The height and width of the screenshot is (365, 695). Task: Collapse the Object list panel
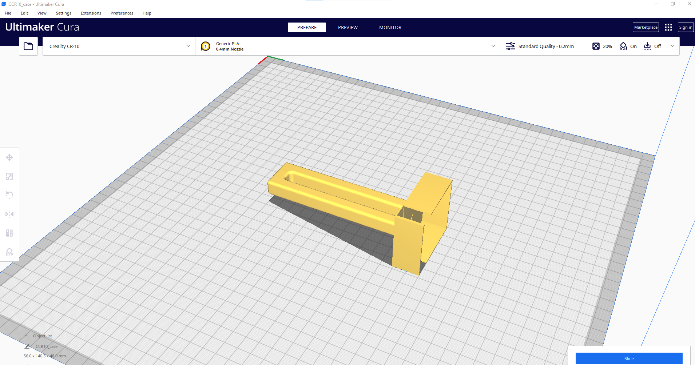pyautogui.click(x=26, y=336)
